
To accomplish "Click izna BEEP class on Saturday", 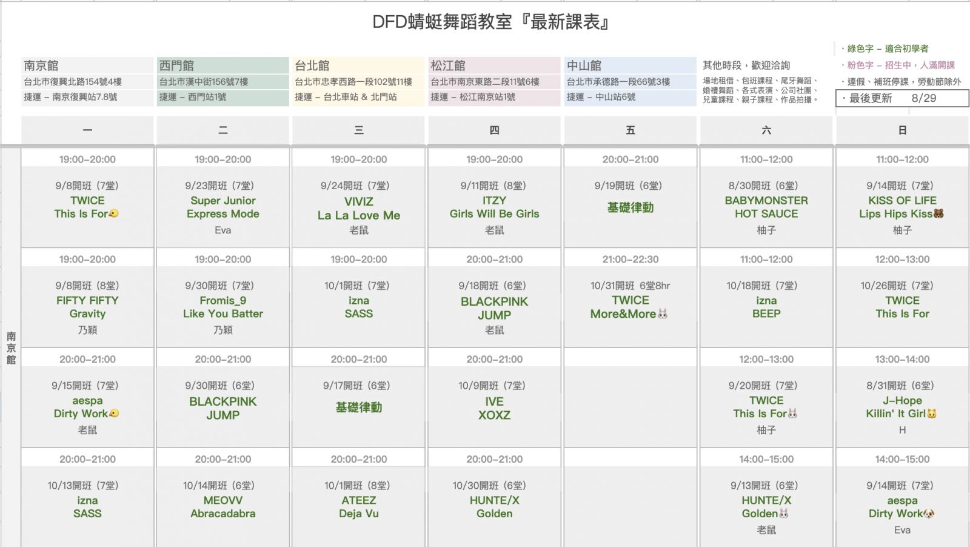I will (x=766, y=307).
